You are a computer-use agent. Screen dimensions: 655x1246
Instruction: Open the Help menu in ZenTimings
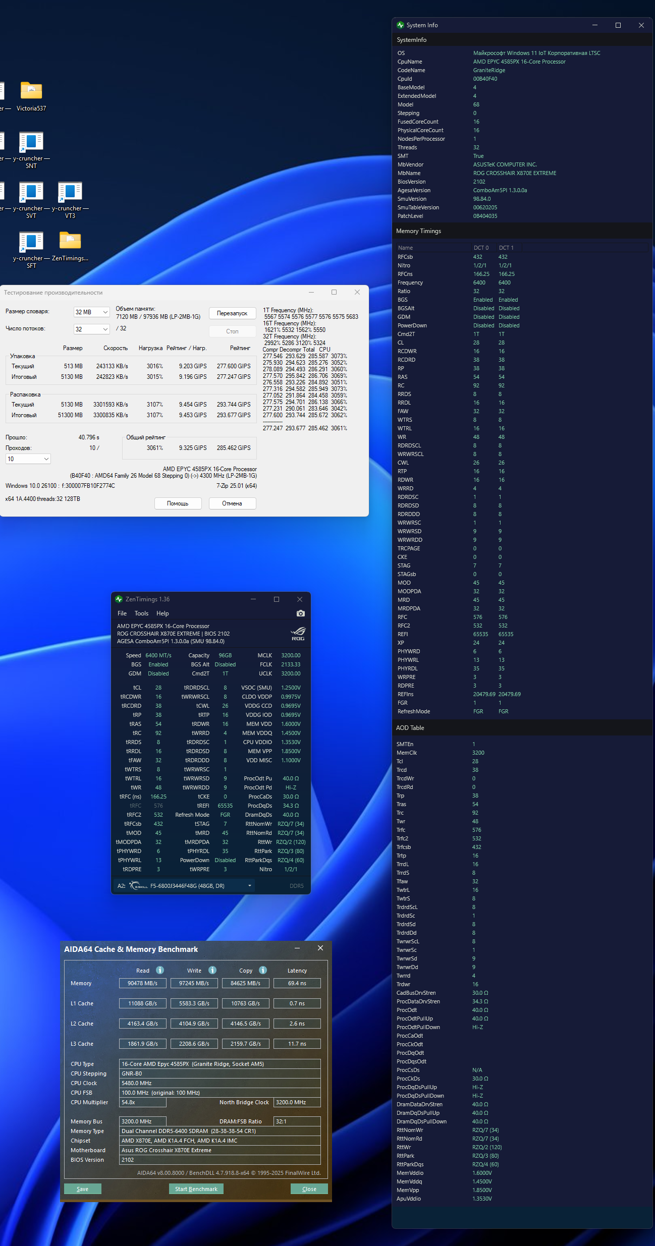point(162,613)
